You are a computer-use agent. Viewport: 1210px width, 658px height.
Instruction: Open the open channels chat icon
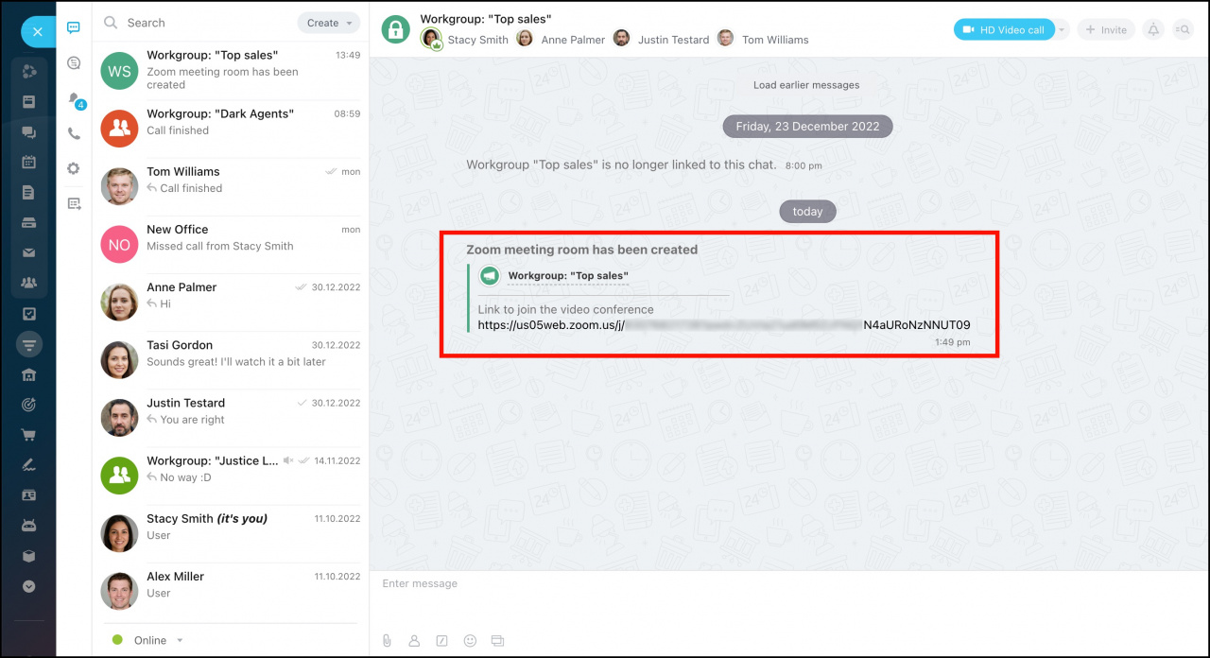coord(74,63)
